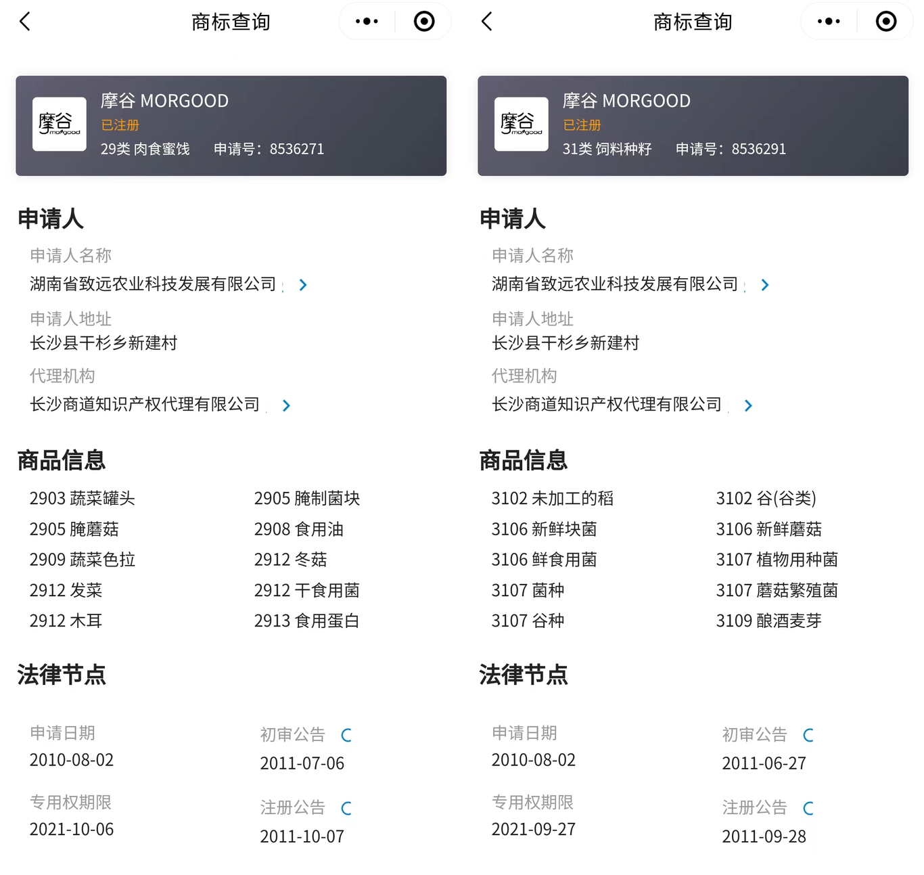Open more options menu in left panel

click(367, 22)
